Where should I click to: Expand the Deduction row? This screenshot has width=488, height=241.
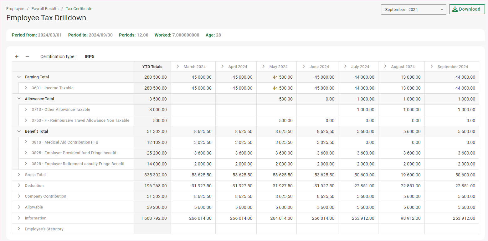(19, 186)
